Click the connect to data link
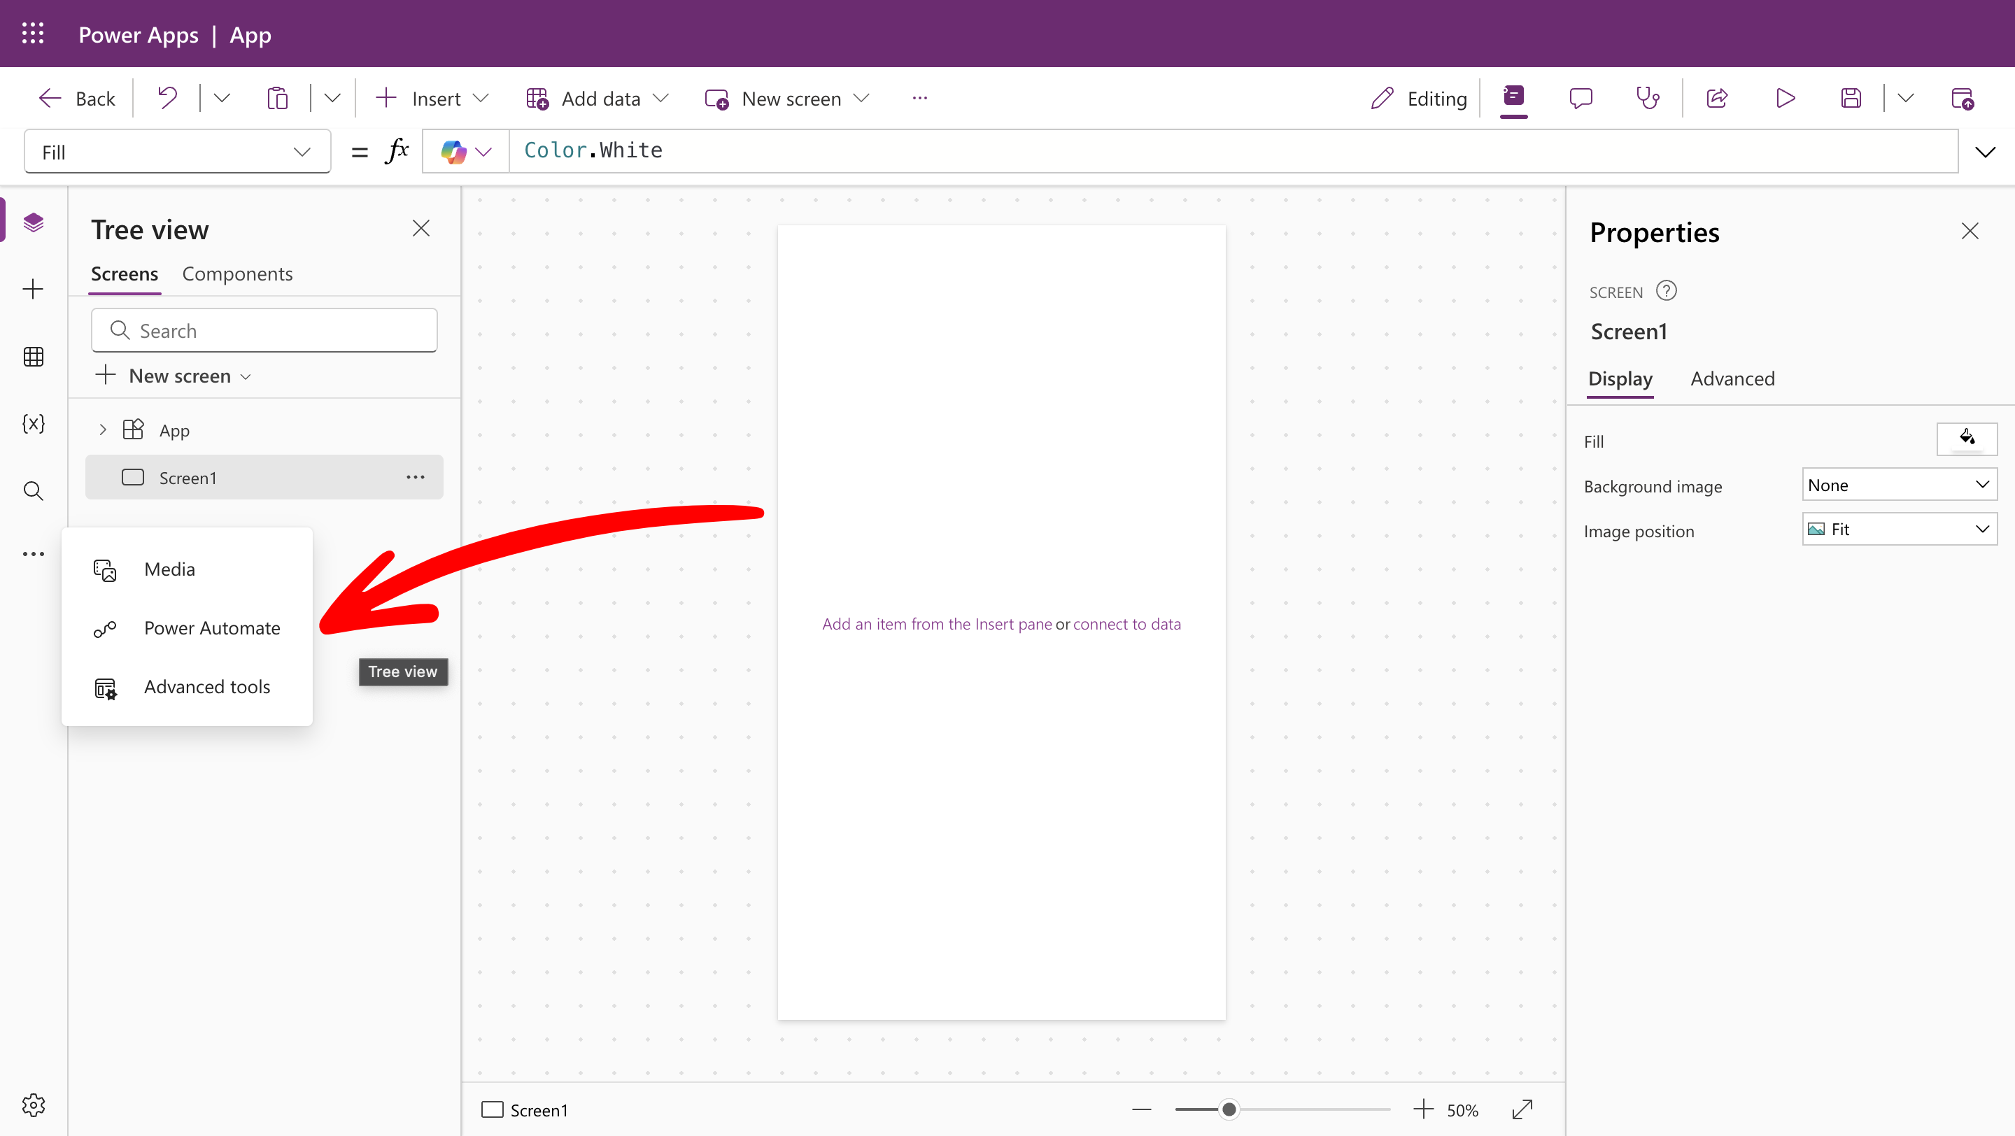Screen dimensions: 2015x1136 (1127, 623)
